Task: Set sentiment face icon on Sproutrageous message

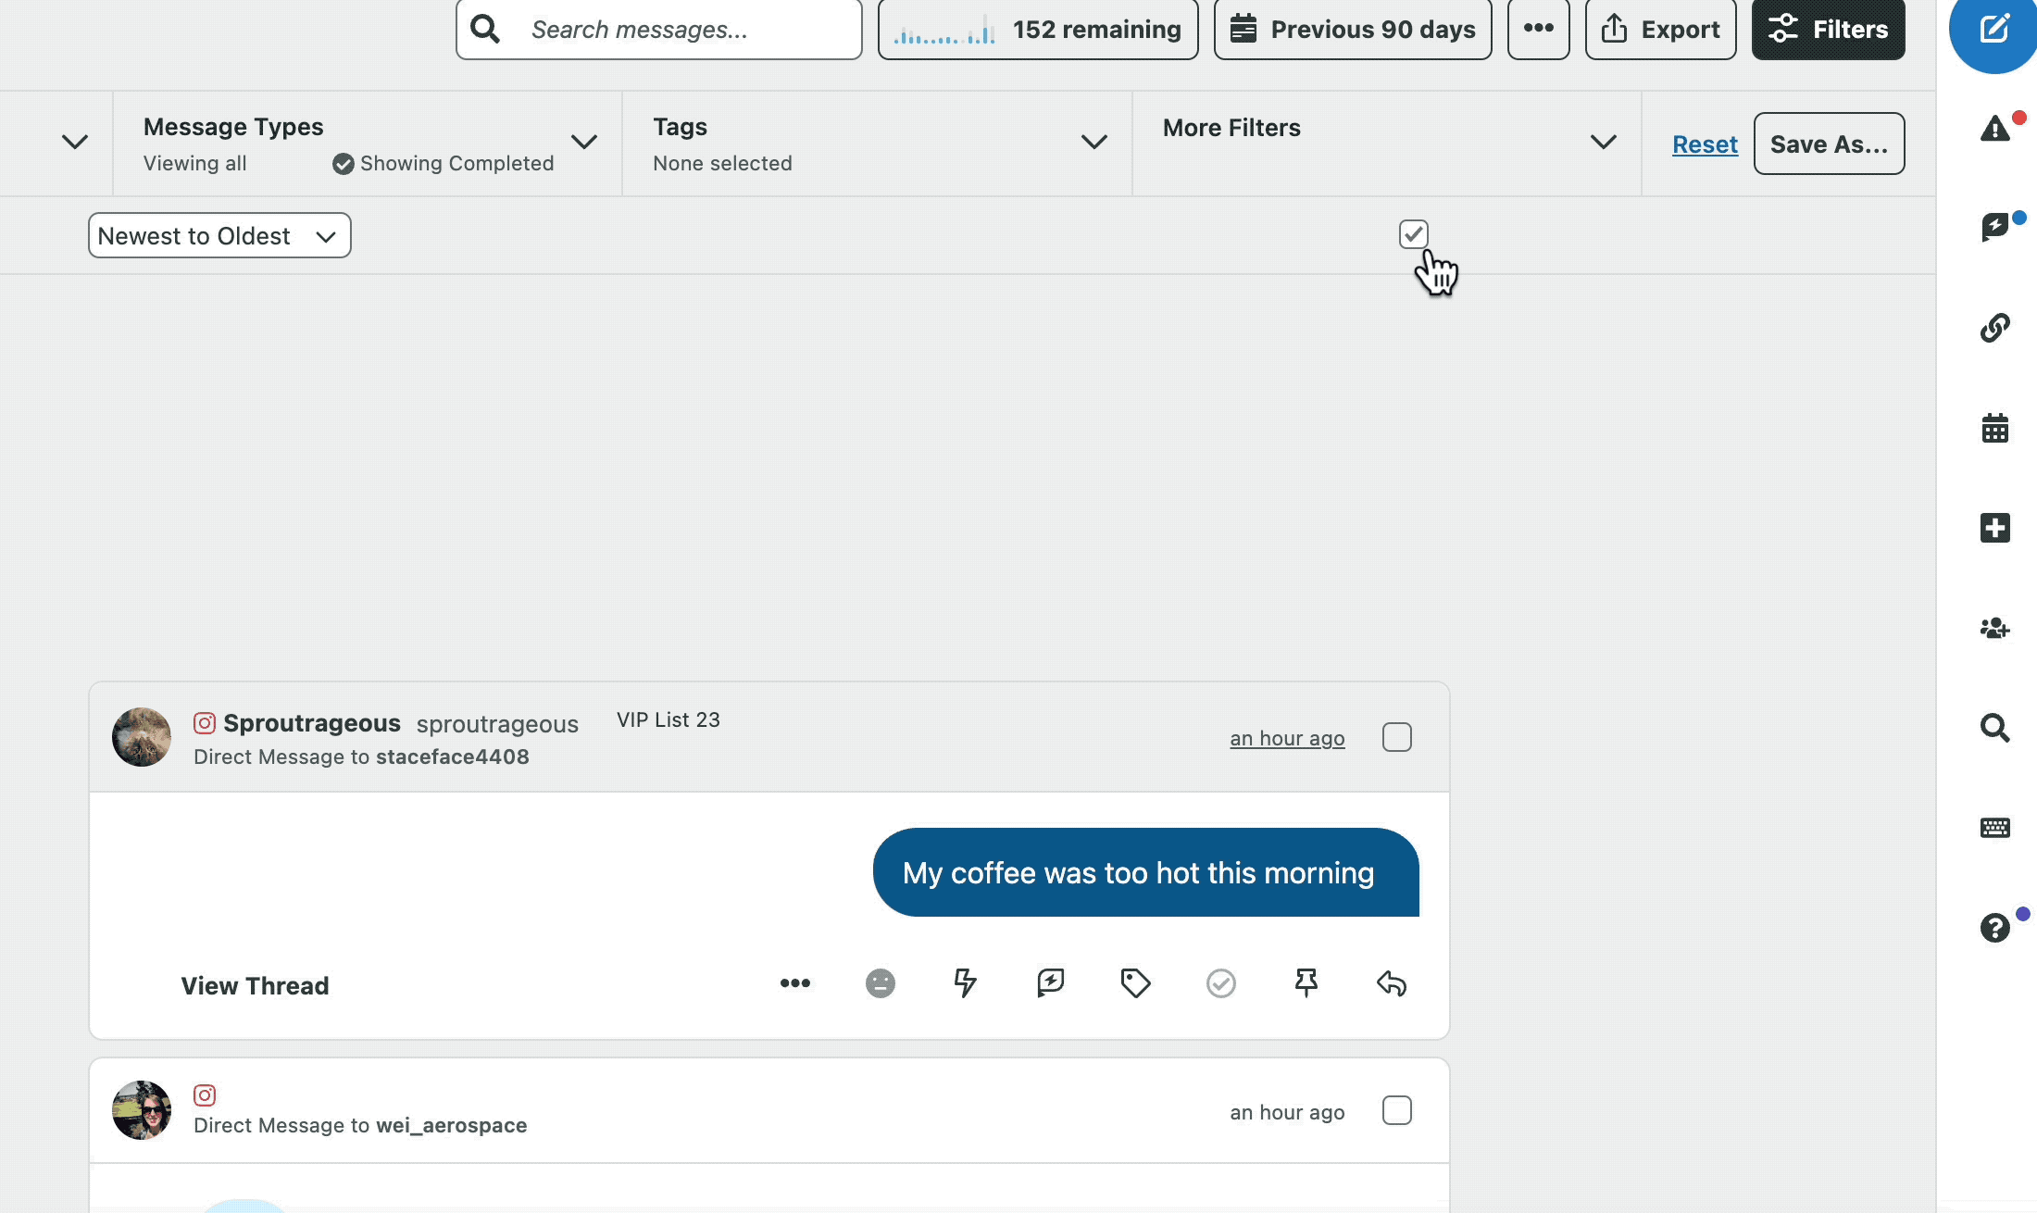Action: (881, 983)
